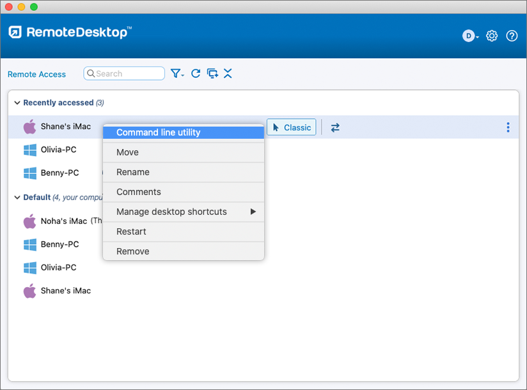Select Command line utility from context menu
Viewport: 527px width, 390px height.
pos(184,132)
